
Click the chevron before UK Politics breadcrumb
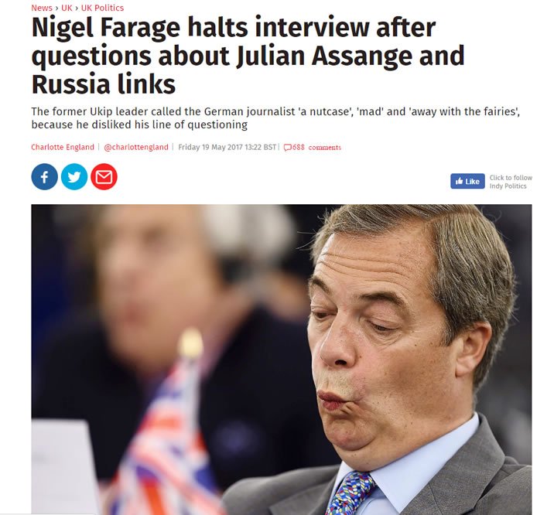(x=77, y=8)
